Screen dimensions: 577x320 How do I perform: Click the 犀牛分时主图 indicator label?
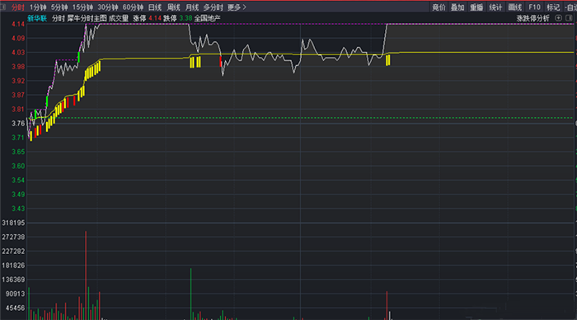[87, 18]
